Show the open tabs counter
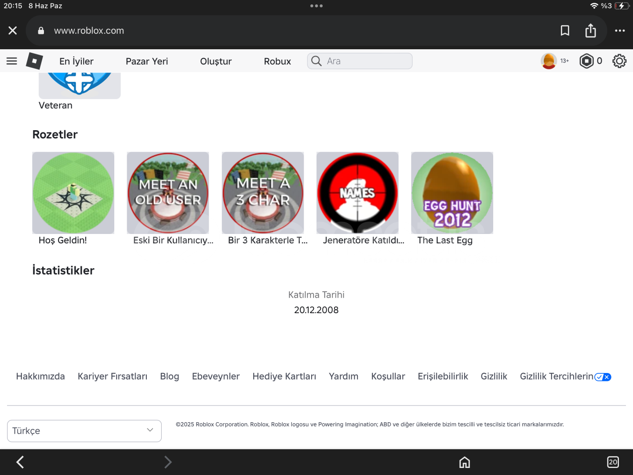 613,462
